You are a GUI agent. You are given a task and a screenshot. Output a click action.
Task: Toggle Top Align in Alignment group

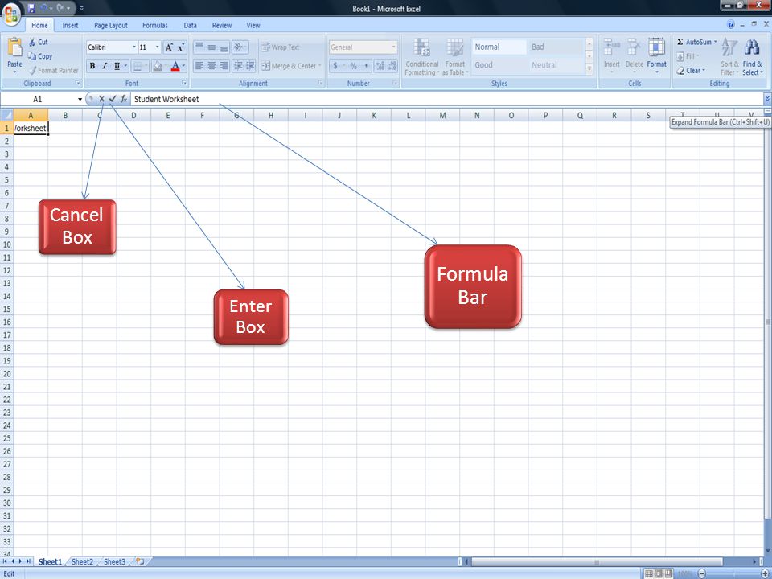pyautogui.click(x=199, y=47)
